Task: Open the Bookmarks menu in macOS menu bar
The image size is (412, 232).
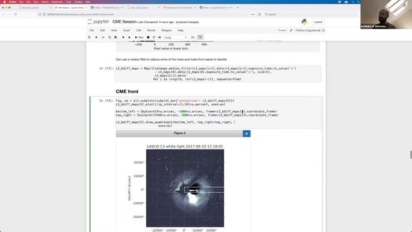Action: click(57, 2)
